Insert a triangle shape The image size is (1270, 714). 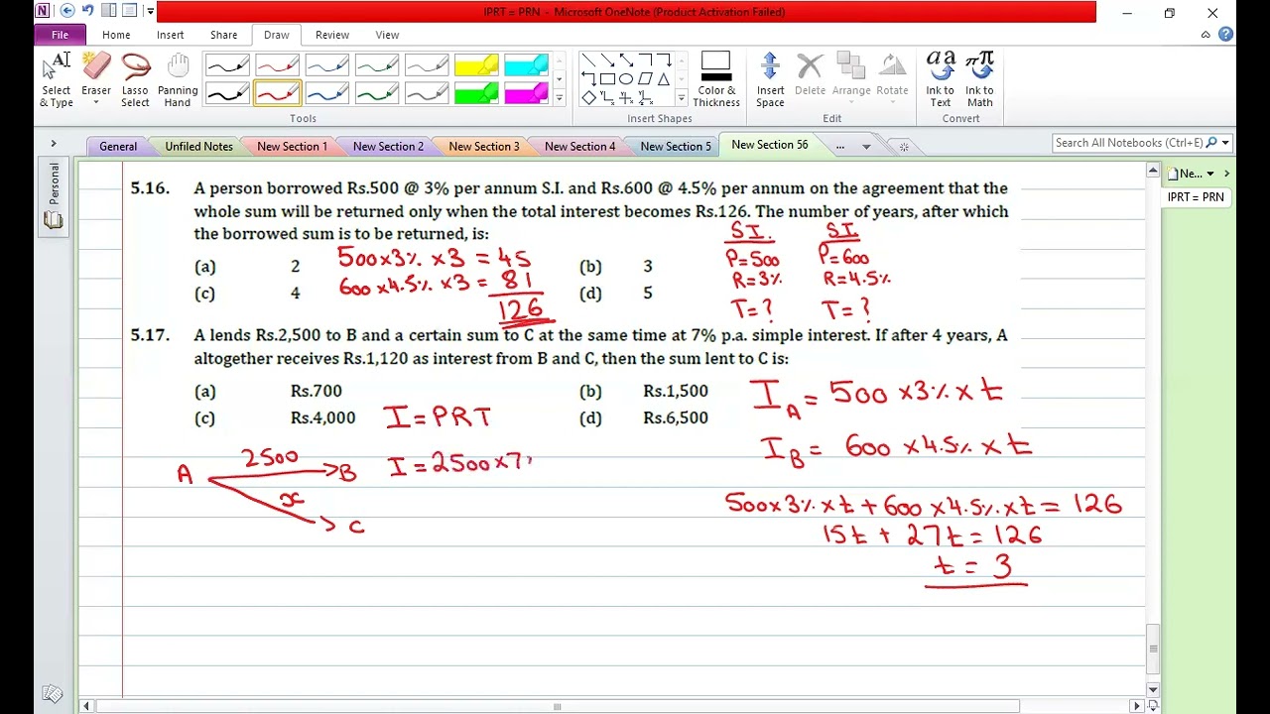pyautogui.click(x=664, y=78)
